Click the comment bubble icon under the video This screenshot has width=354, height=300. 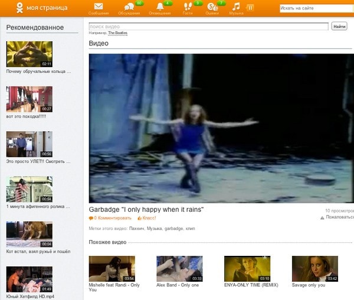click(91, 218)
